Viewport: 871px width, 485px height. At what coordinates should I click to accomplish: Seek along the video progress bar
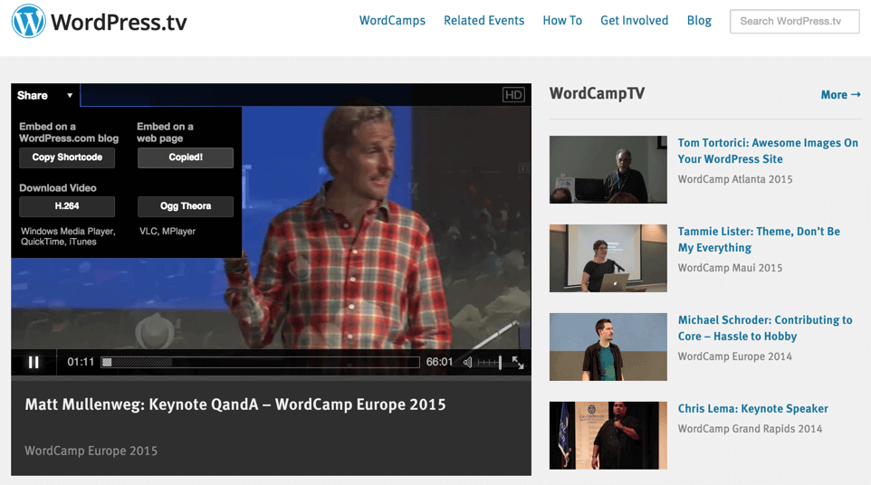(261, 362)
